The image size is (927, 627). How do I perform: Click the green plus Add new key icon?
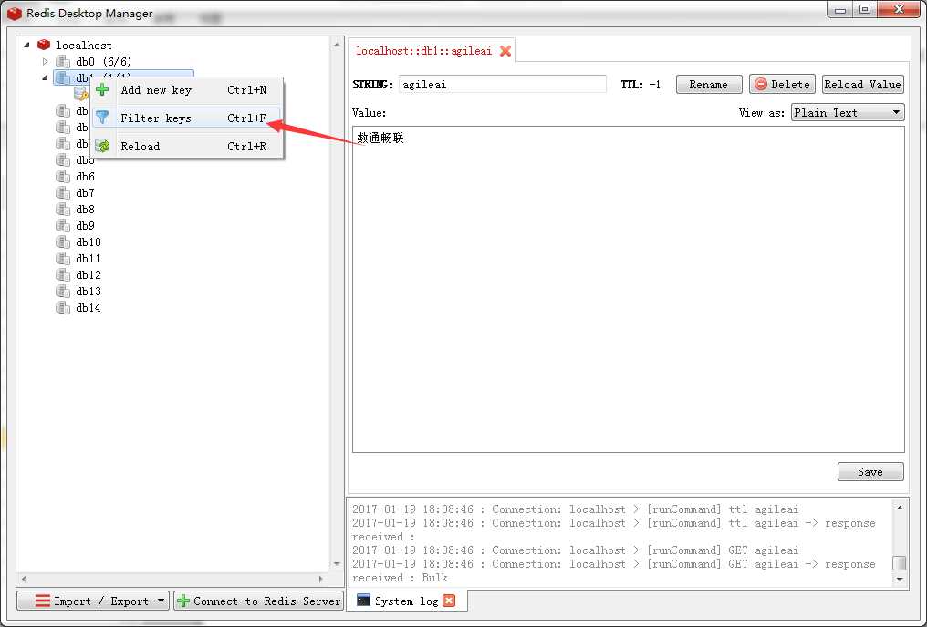point(103,89)
